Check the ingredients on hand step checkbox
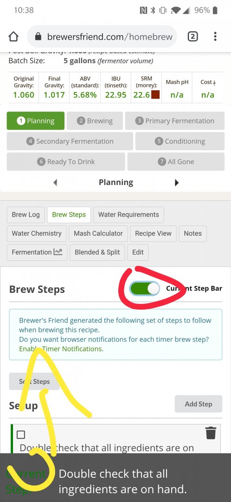 point(21,435)
